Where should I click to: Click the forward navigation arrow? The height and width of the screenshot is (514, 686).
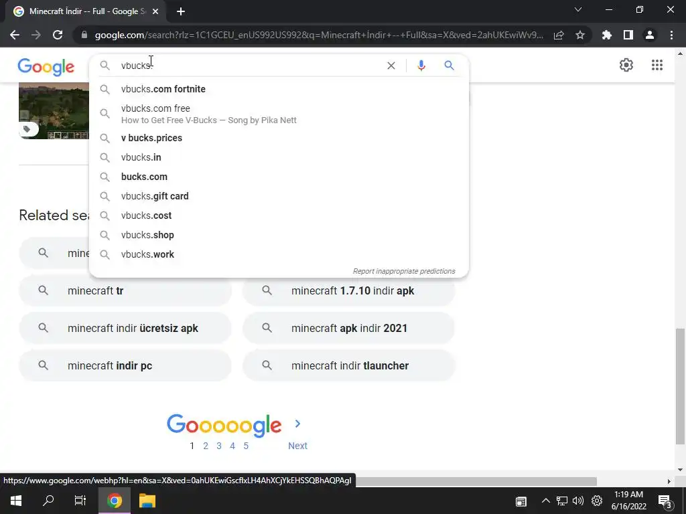pyautogui.click(x=36, y=35)
